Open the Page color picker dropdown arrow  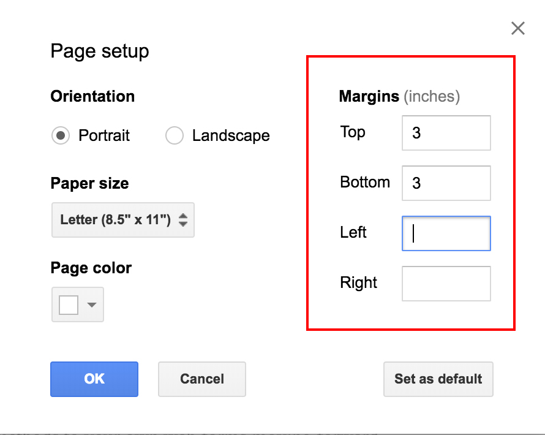pyautogui.click(x=91, y=304)
